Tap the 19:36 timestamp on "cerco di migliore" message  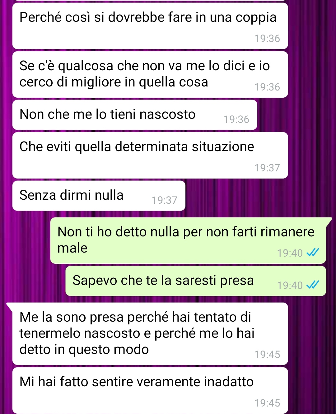click(267, 87)
